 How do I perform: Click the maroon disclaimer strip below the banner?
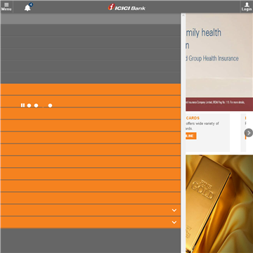coord(219,104)
